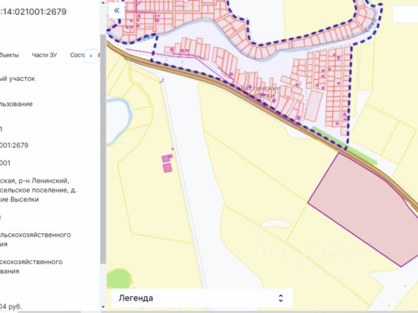Viewport: 418px width, 313px height.
Task: Click the 'сельское поселение, д.' address line
Action: coord(39,190)
